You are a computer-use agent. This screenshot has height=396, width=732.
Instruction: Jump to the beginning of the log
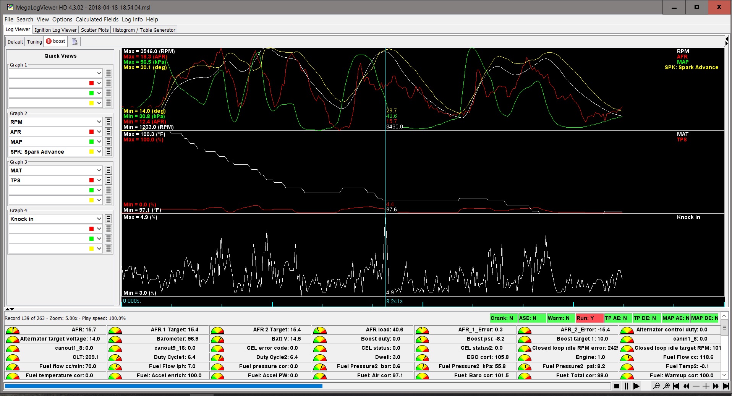click(676, 386)
